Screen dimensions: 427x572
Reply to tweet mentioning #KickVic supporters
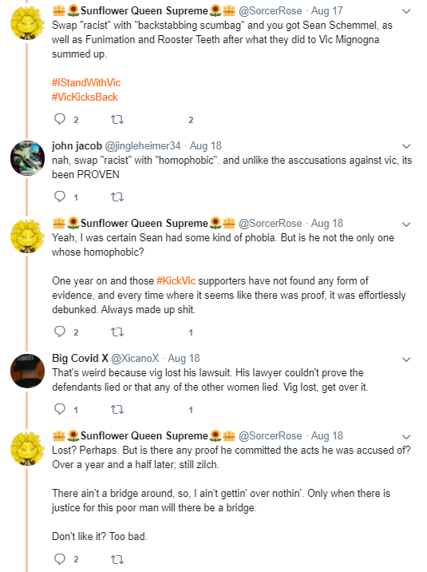click(60, 332)
